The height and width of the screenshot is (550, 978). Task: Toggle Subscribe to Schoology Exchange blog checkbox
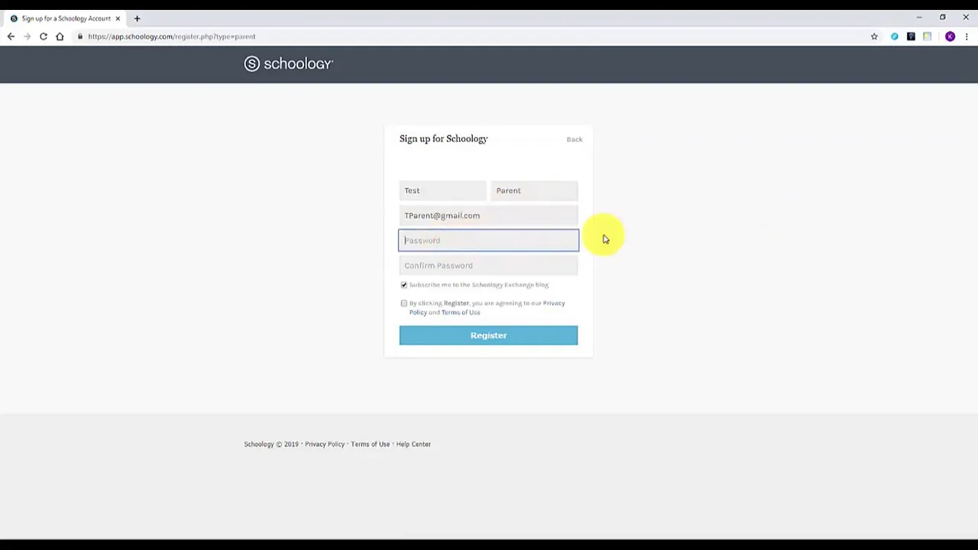pyautogui.click(x=404, y=285)
